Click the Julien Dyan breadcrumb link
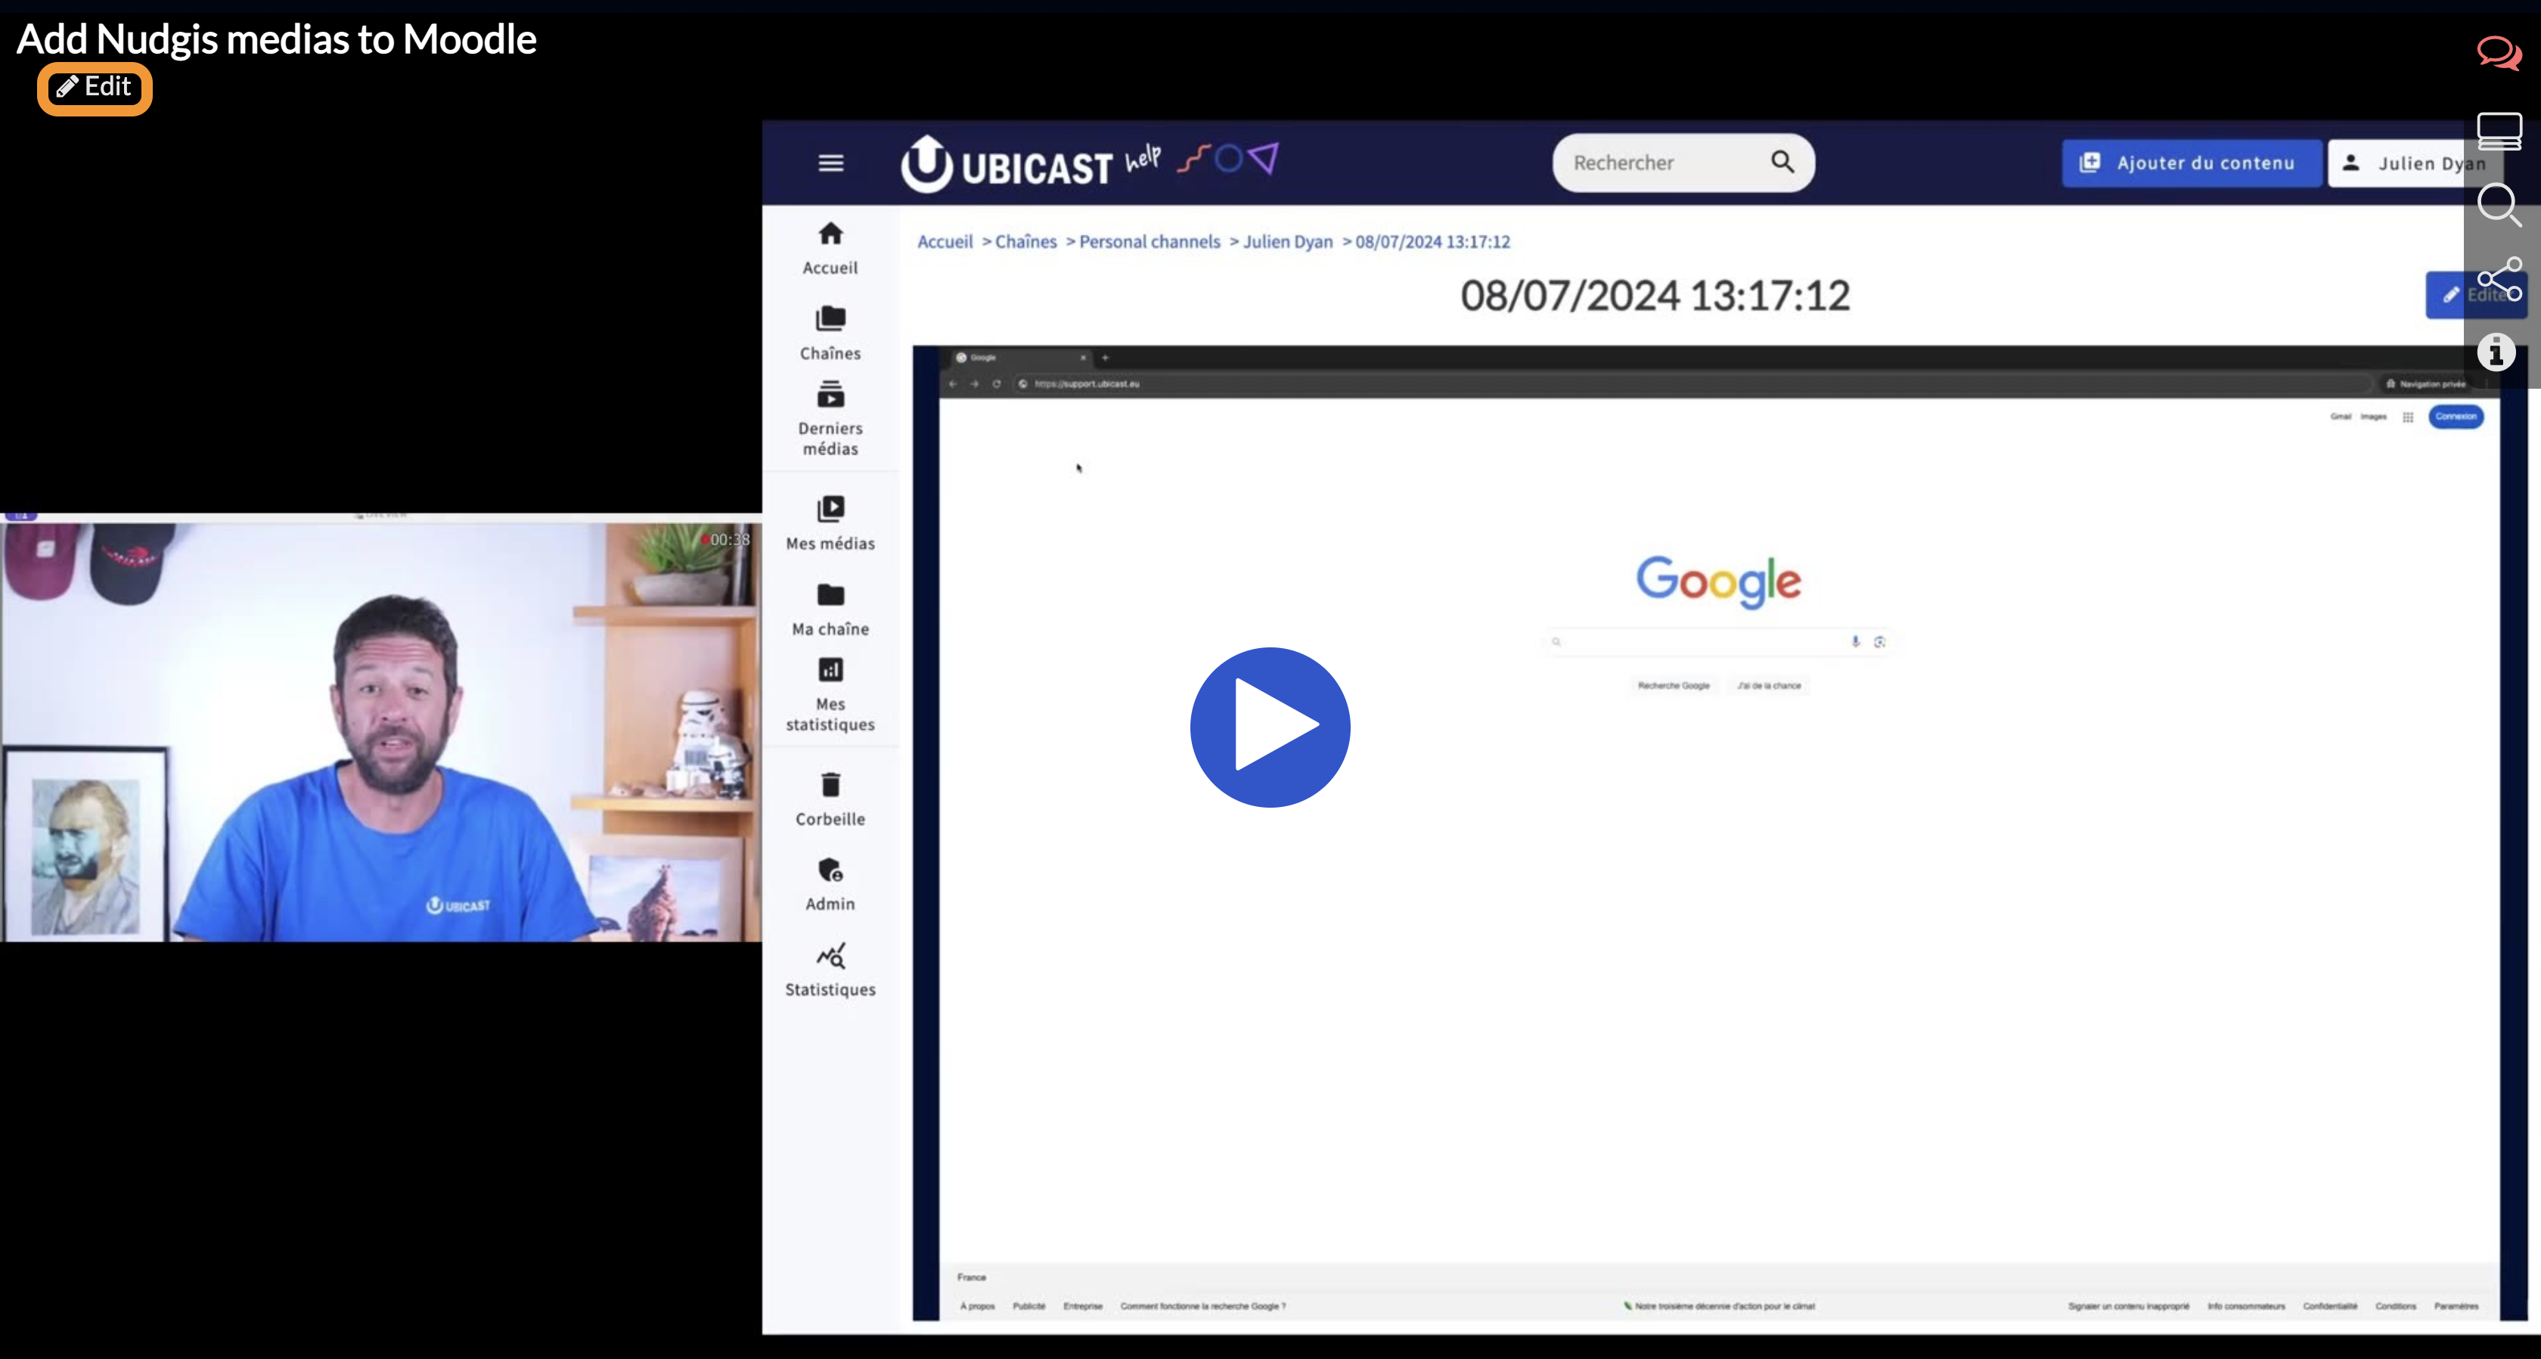This screenshot has height=1359, width=2541. [1287, 241]
